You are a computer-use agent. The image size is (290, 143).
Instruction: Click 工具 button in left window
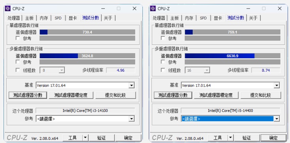(x=72, y=137)
